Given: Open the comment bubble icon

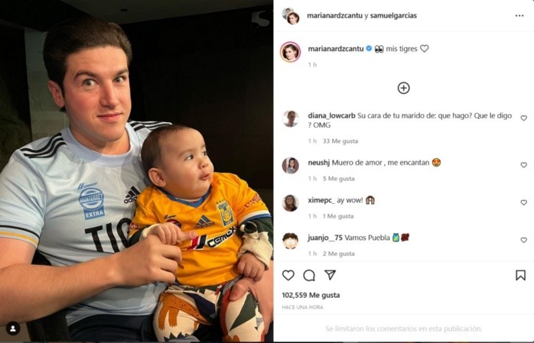Looking at the screenshot, I should coord(309,275).
